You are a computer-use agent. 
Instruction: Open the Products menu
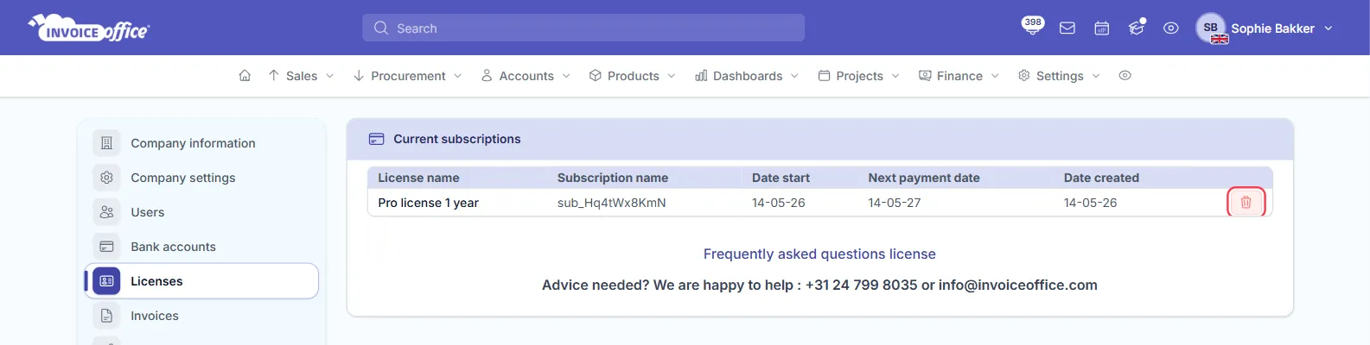coord(633,76)
